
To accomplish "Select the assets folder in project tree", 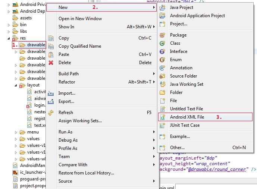I will click(x=26, y=18).
